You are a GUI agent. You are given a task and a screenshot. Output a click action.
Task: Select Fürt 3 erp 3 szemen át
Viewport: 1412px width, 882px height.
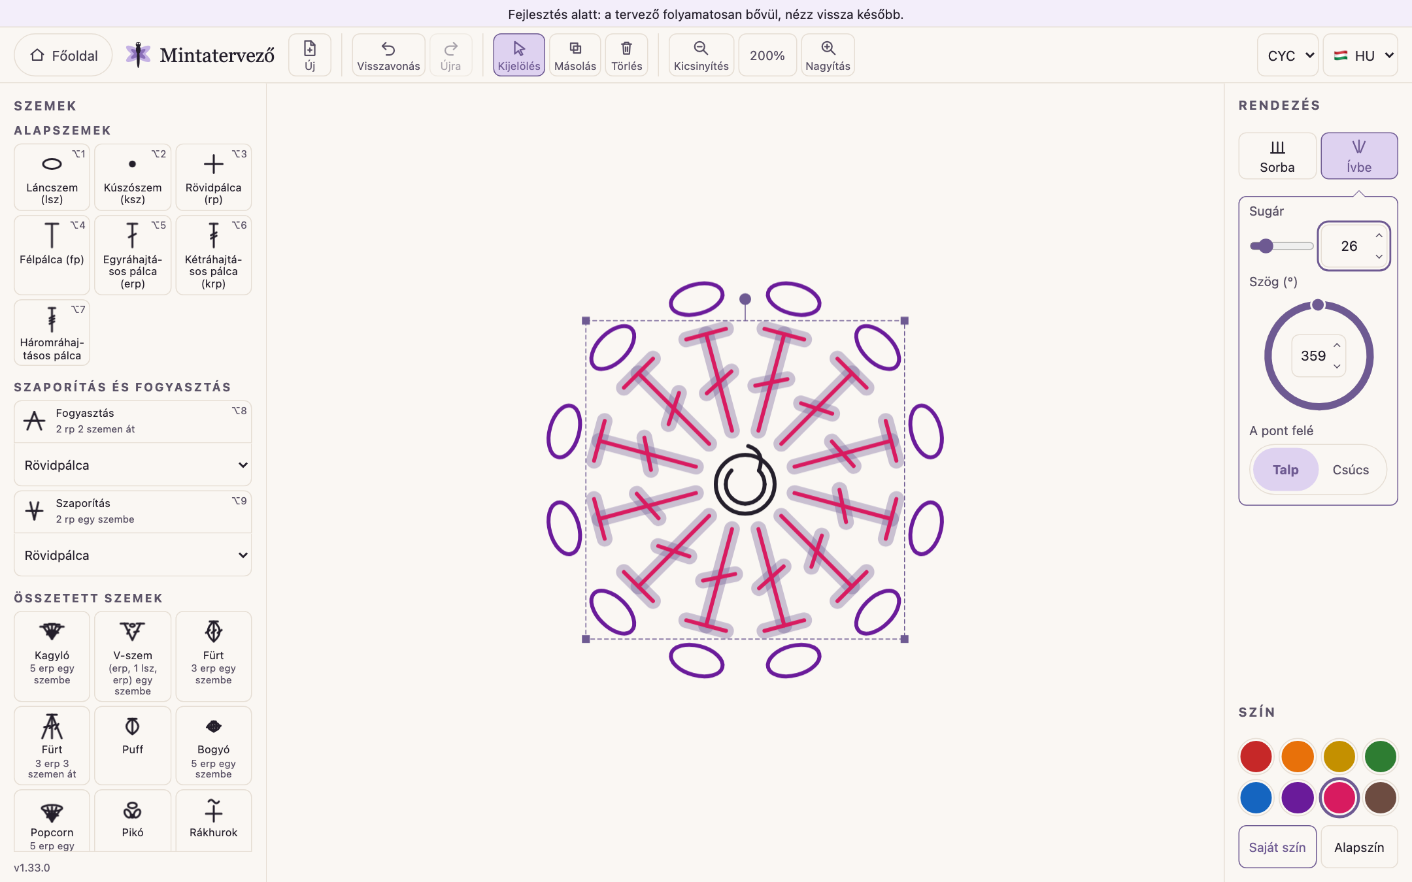52,745
